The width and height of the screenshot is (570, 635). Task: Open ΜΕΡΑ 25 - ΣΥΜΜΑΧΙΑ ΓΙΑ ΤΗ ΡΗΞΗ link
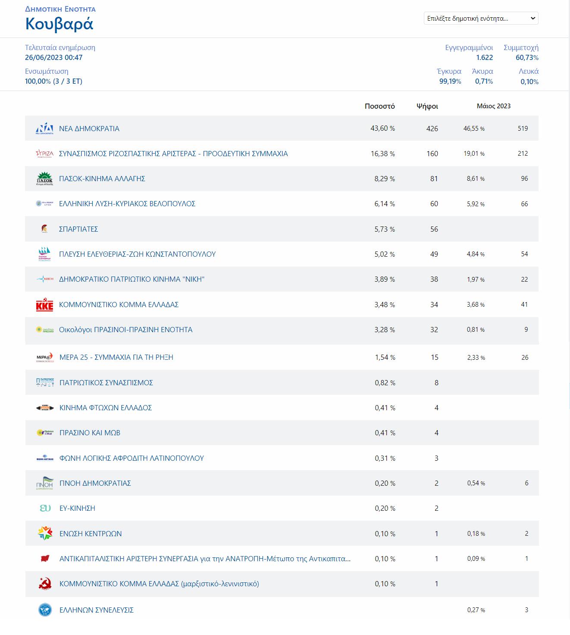pos(116,357)
